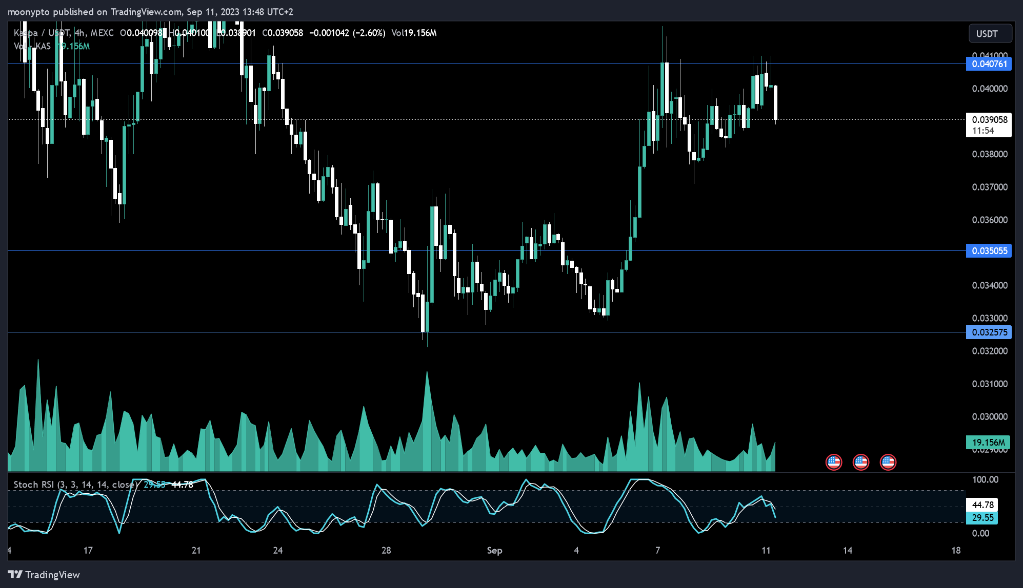The image size is (1023, 588).
Task: Open the USDT currency selector
Action: (990, 34)
